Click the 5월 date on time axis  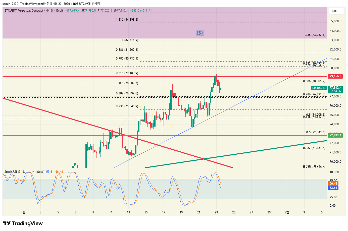pos(286,212)
